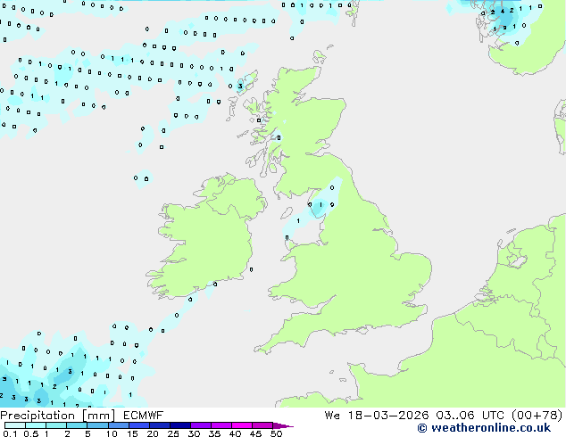Click the over-50 arrow tip of legend
The width and height of the screenshot is (566, 437).
click(283, 425)
